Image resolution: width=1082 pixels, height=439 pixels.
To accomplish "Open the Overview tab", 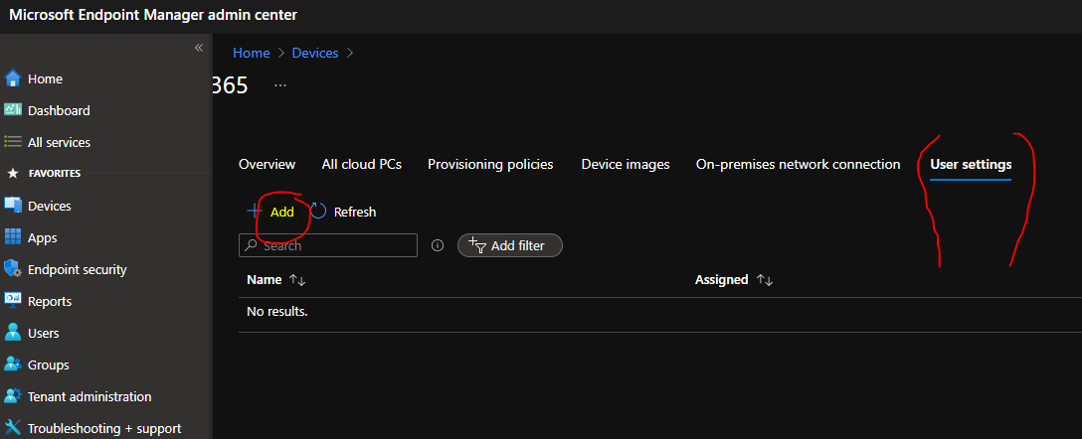I will tap(268, 164).
